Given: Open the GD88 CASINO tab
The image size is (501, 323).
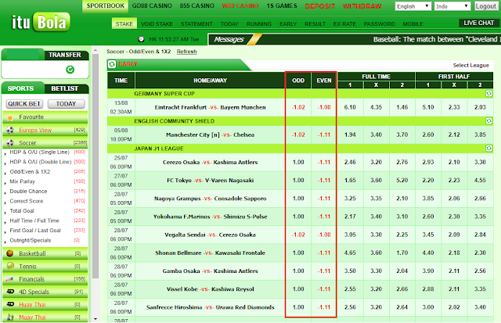Looking at the screenshot, I should [152, 5].
